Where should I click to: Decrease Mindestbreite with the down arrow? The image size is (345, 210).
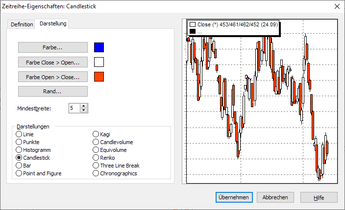pos(84,110)
